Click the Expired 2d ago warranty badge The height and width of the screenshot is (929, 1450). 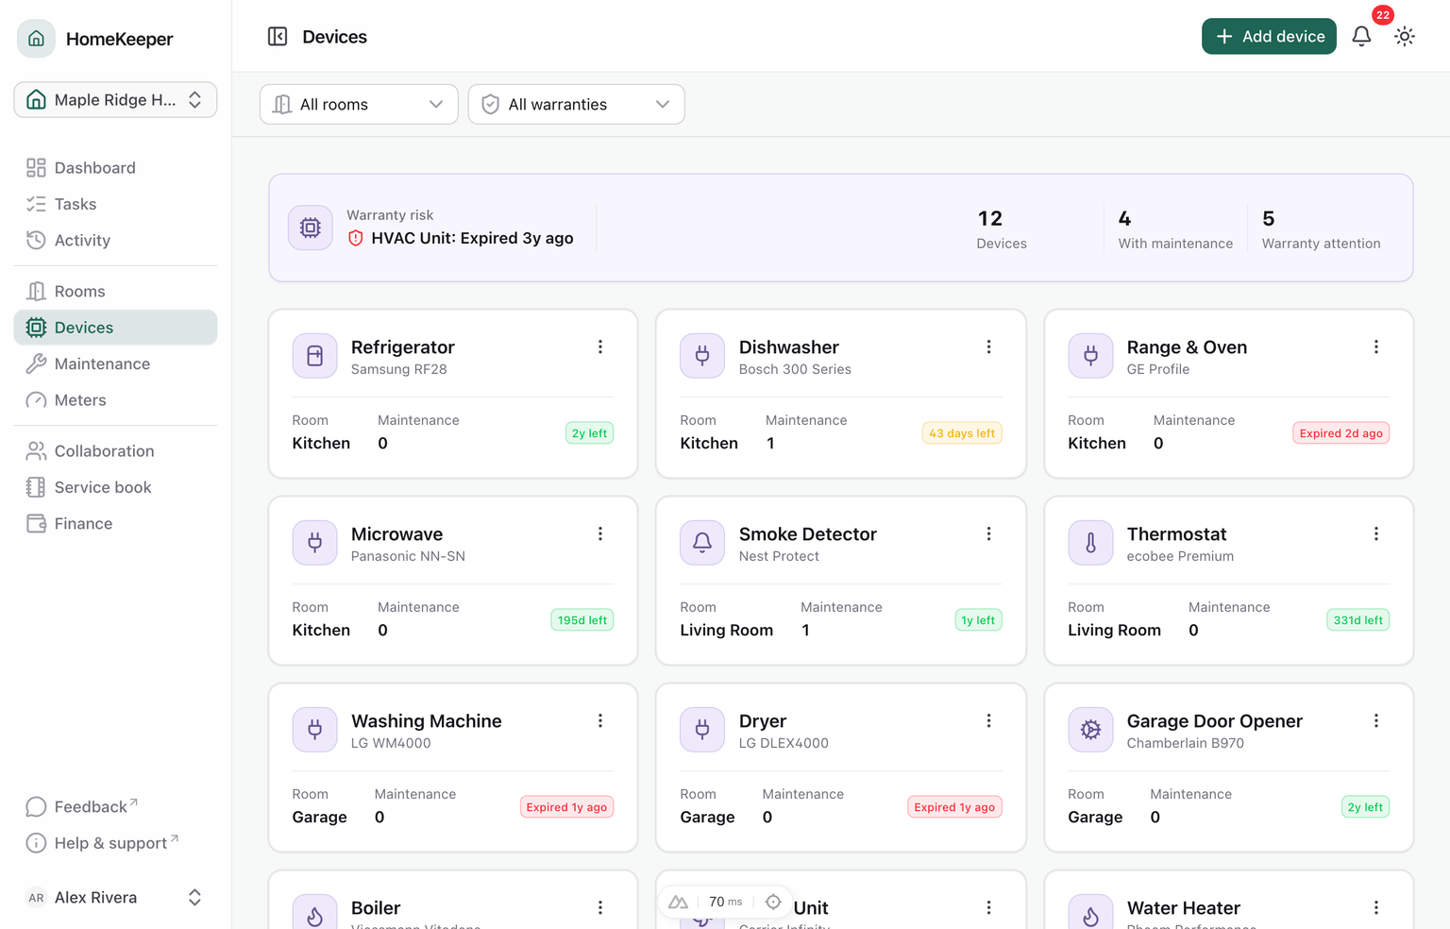pos(1341,433)
